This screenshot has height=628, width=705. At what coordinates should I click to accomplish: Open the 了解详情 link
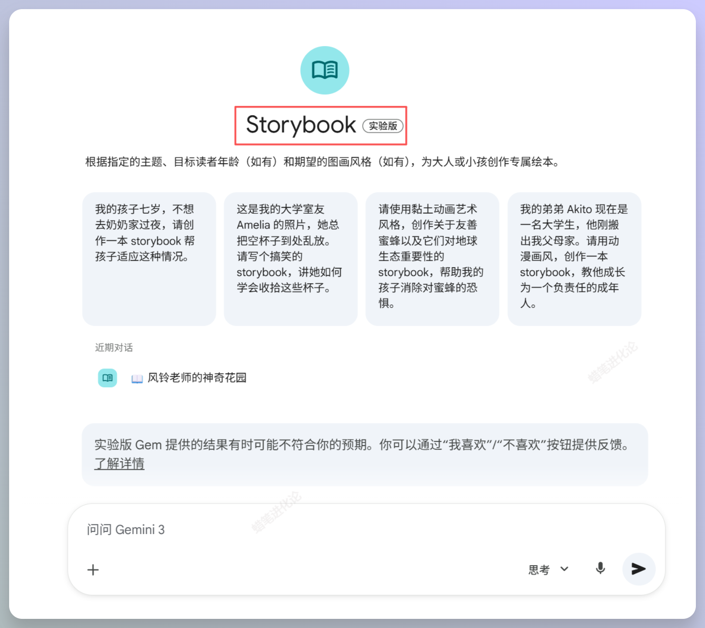pyautogui.click(x=120, y=463)
